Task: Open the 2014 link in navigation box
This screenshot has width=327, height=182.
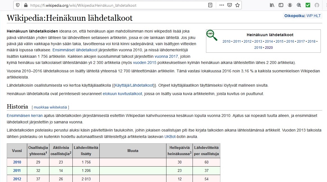Action: (x=269, y=42)
